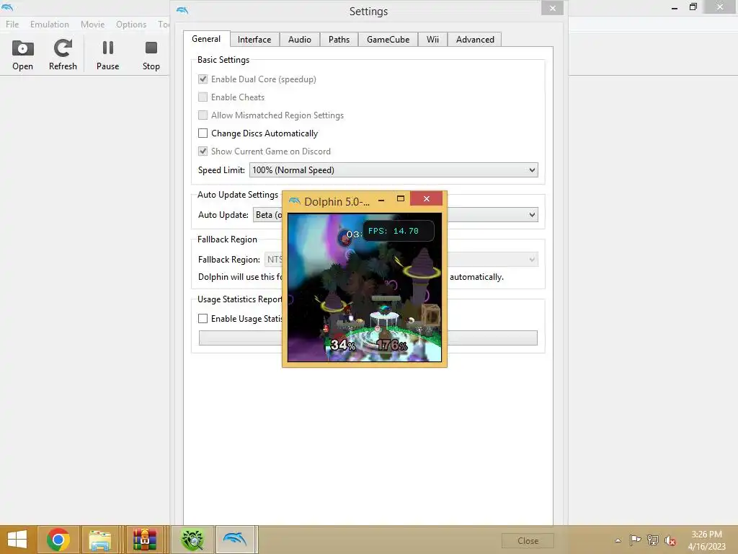Close the Settings dialog with X
Viewport: 738px width, 554px height.
click(x=553, y=8)
